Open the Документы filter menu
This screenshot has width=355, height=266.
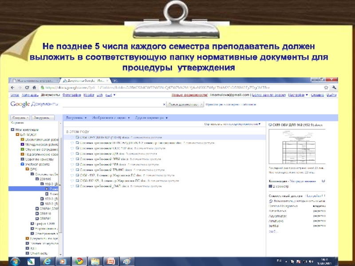pyautogui.click(x=76, y=118)
